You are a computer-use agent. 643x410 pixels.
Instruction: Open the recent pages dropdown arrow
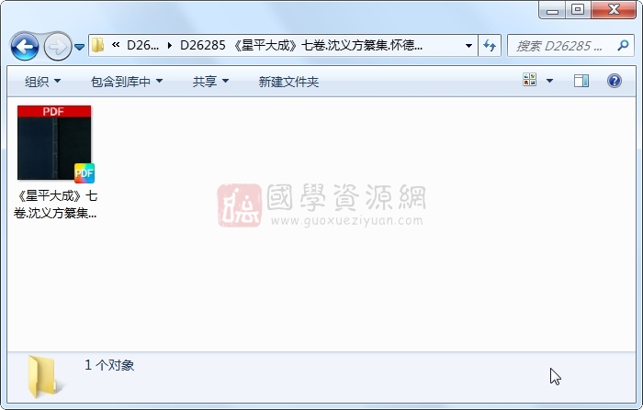(x=80, y=47)
